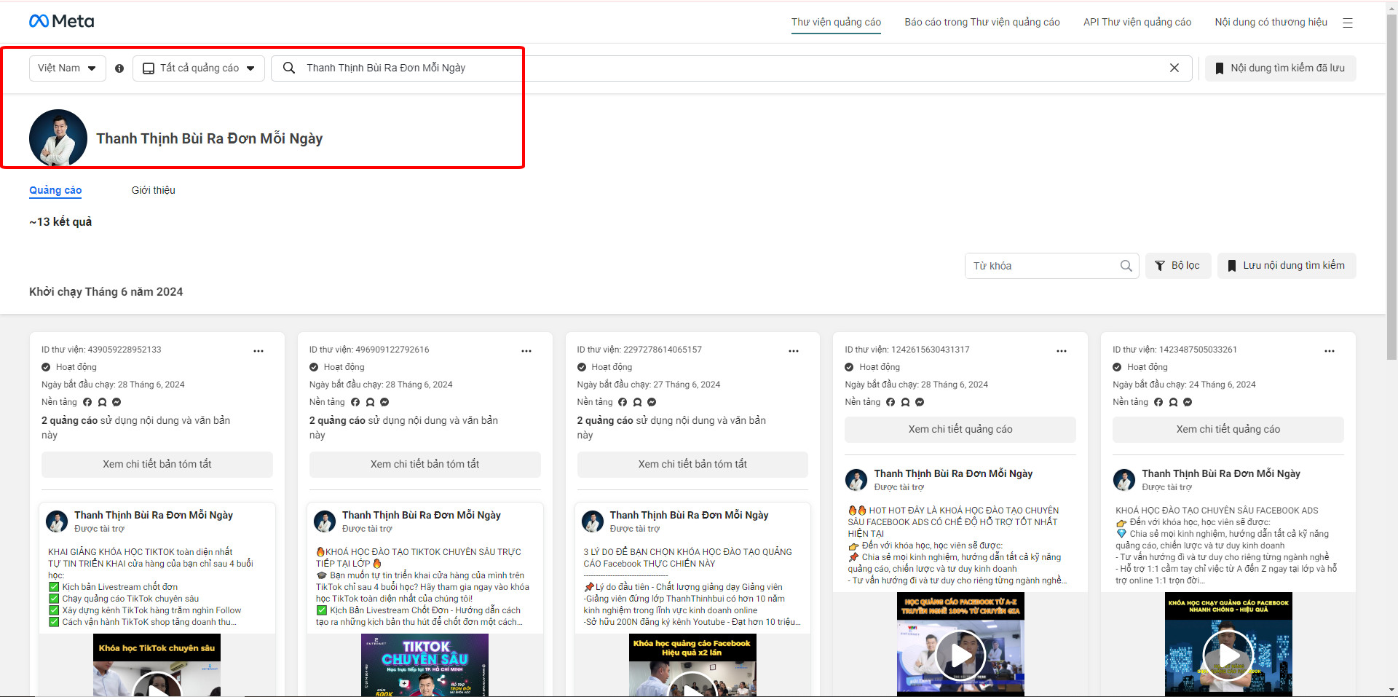Select the ~13 kết quả results text
The image size is (1398, 697).
coord(60,222)
